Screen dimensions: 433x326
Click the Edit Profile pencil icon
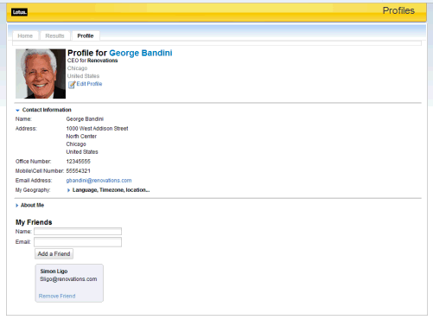pyautogui.click(x=72, y=84)
